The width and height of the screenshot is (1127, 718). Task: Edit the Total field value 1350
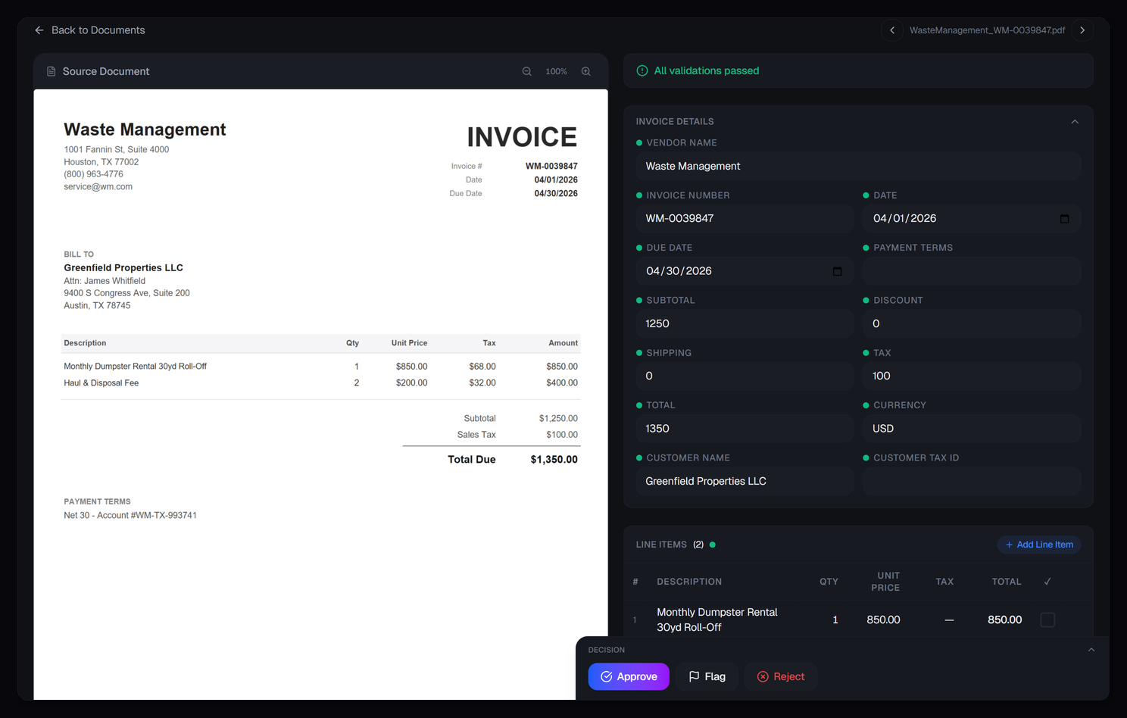745,429
